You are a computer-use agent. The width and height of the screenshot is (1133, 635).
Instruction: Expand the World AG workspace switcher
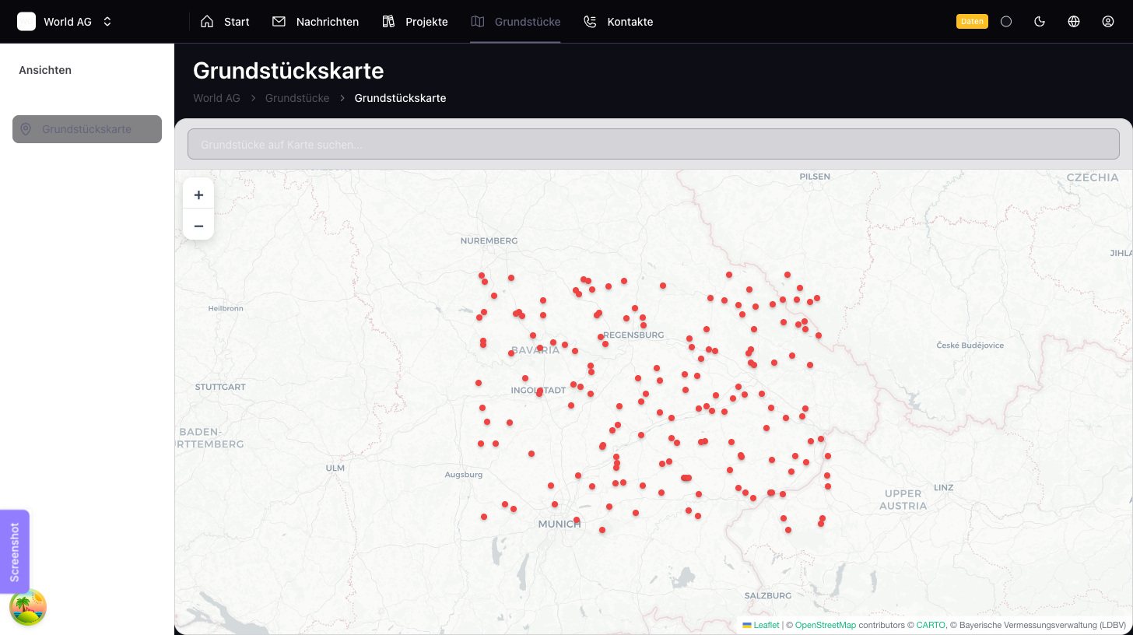(107, 21)
